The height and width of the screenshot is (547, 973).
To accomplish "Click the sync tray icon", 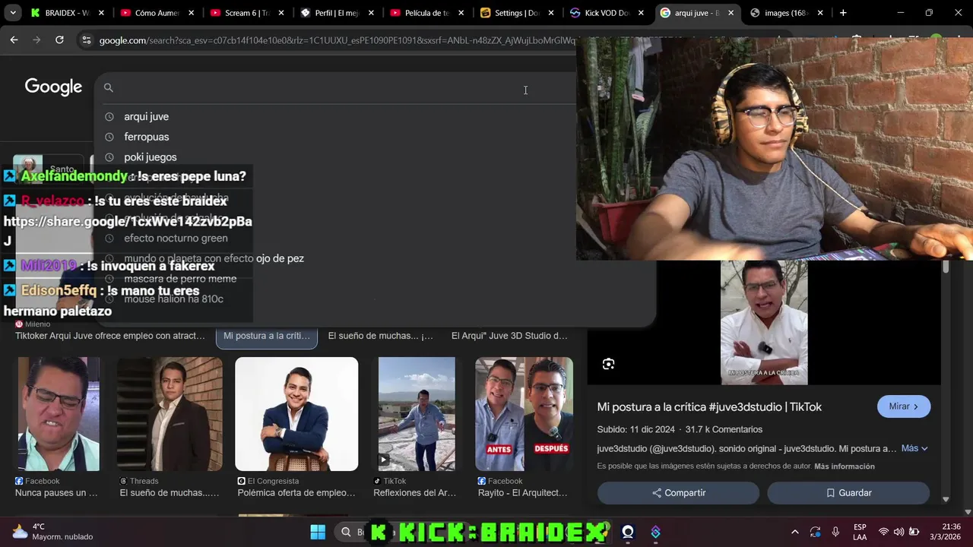I will click(815, 532).
